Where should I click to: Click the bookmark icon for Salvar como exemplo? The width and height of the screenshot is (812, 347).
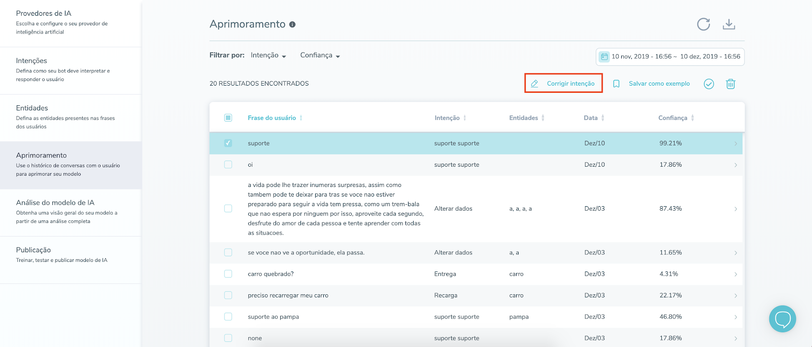click(616, 84)
